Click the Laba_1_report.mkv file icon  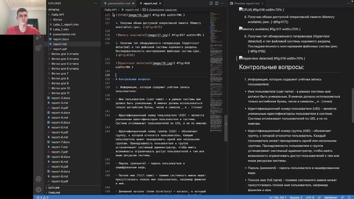pos(50,24)
